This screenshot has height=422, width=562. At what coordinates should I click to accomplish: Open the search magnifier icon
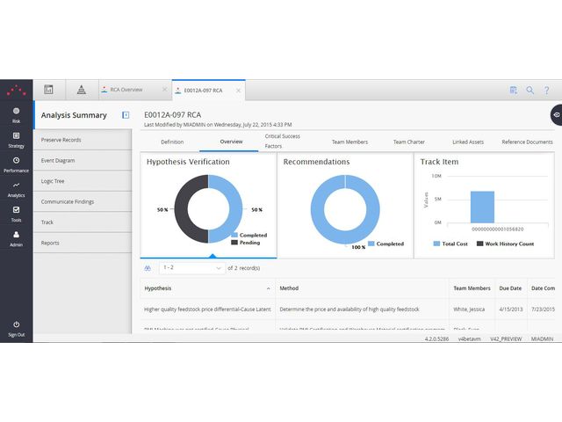click(x=530, y=90)
